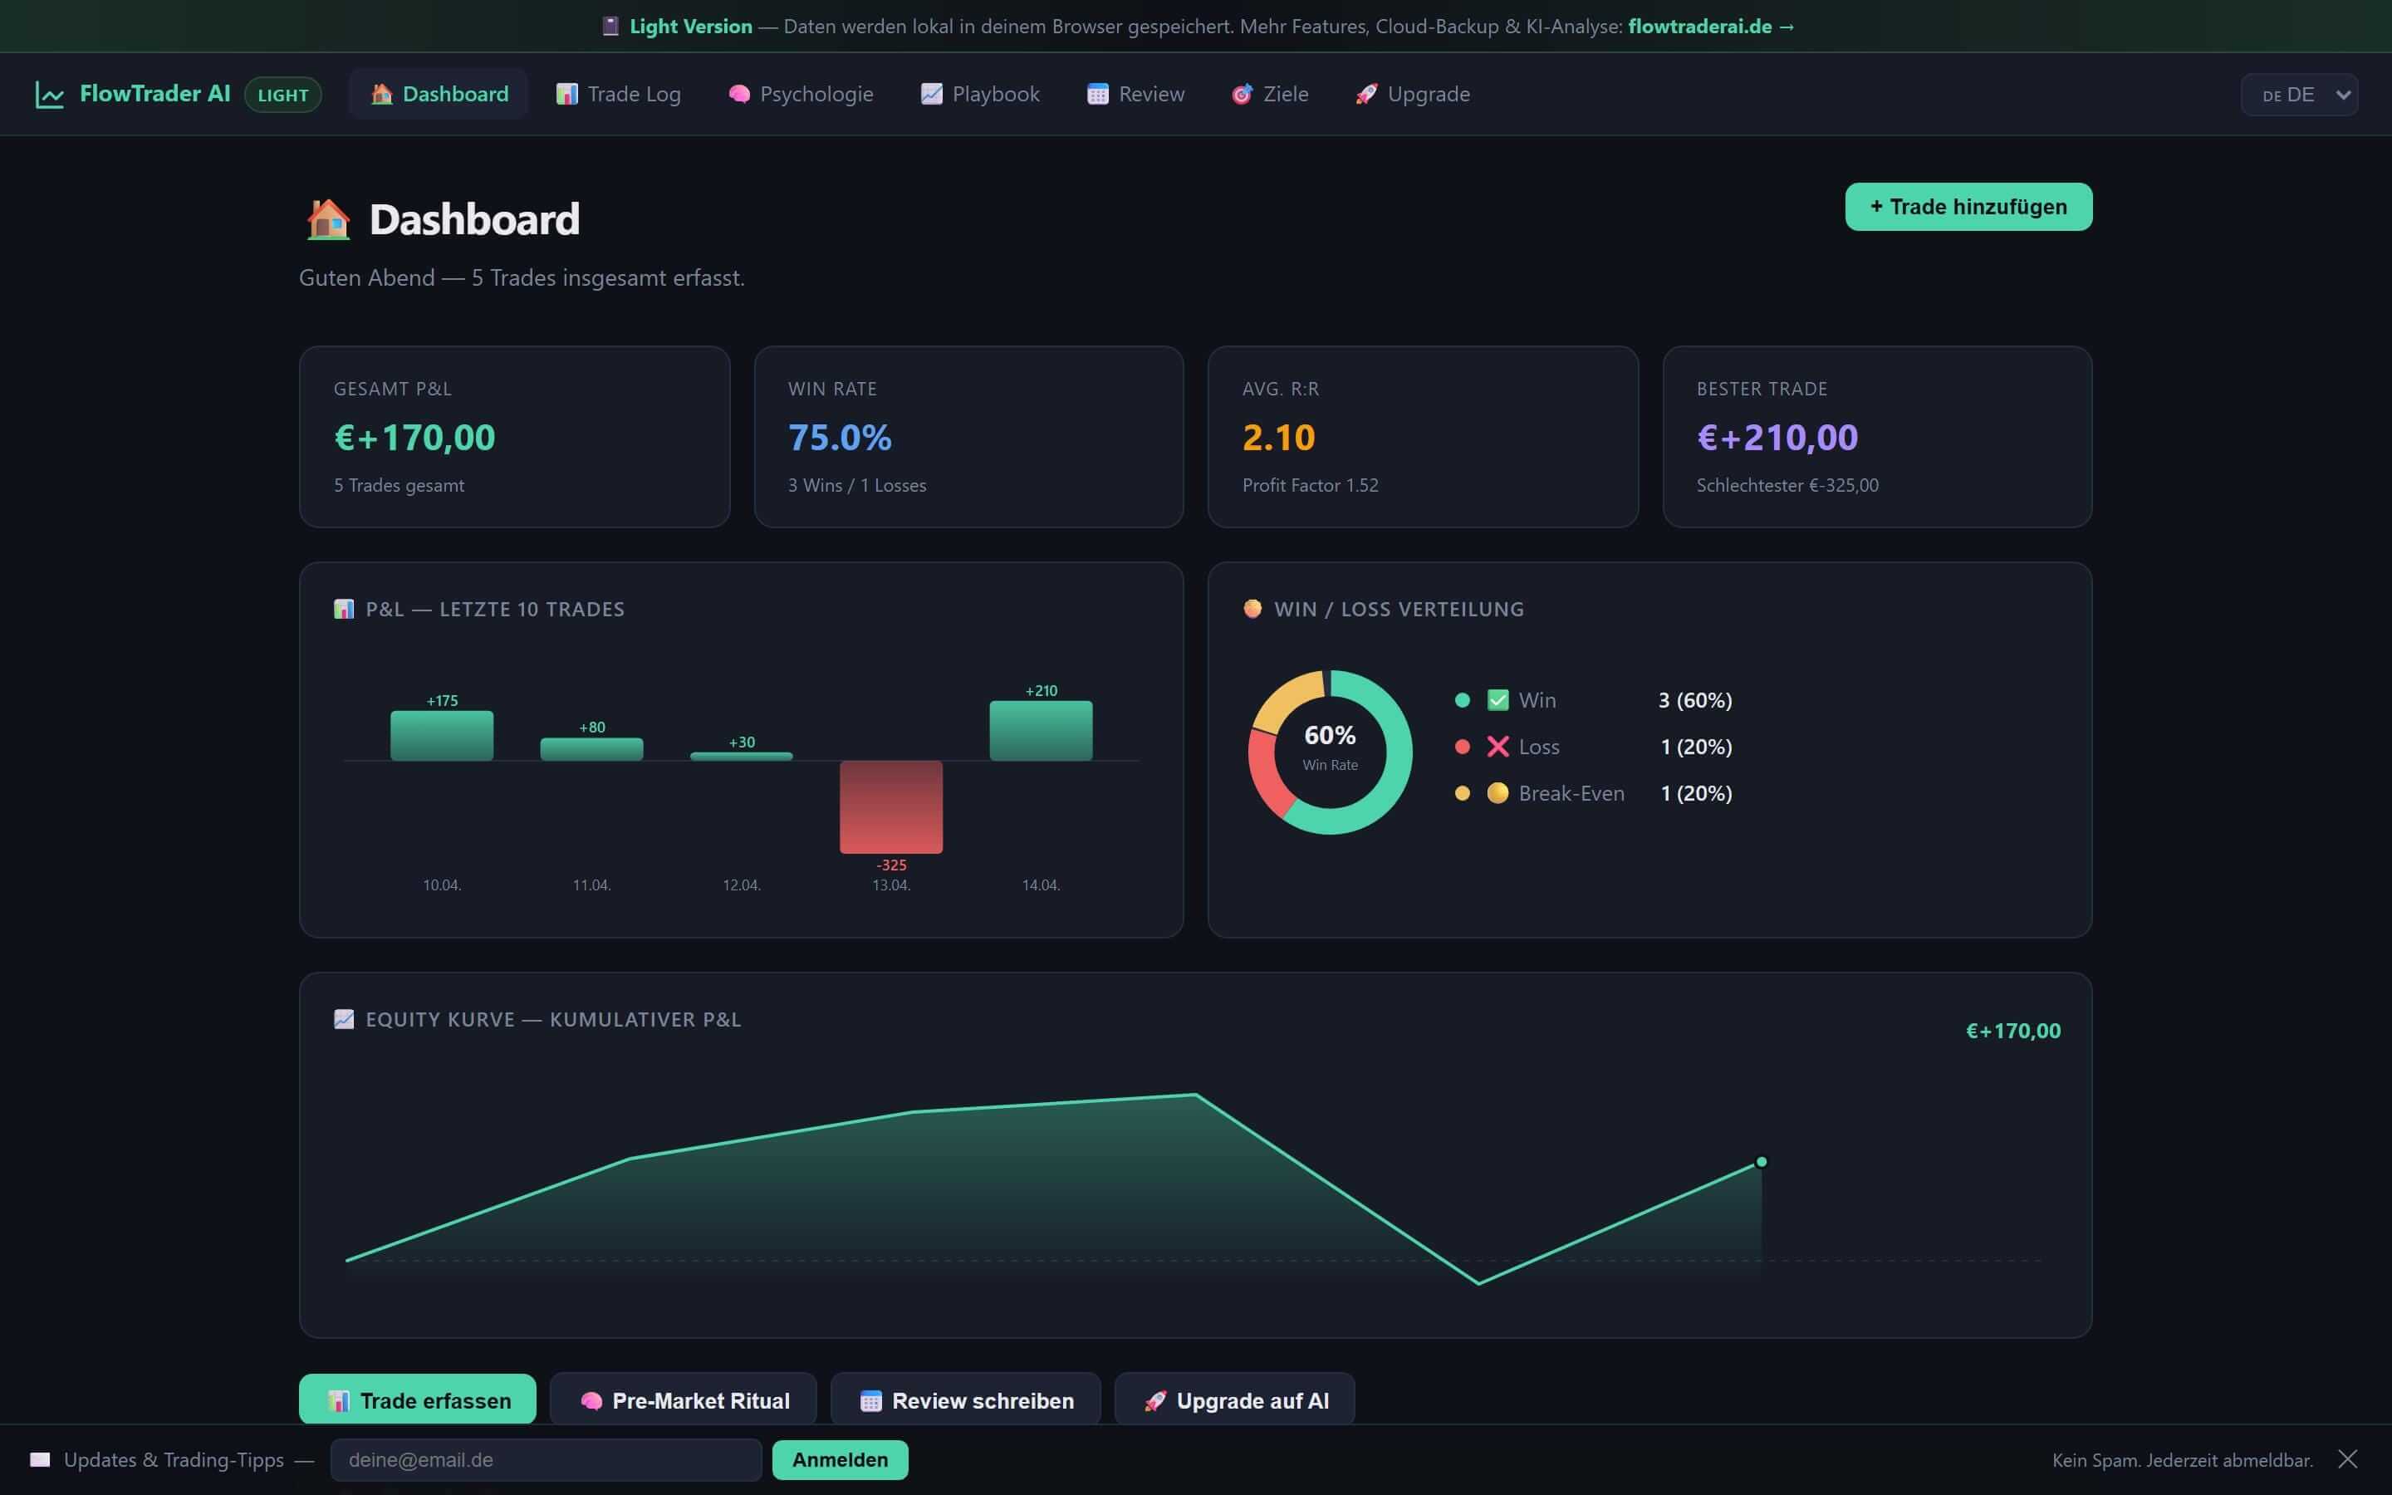Image resolution: width=2392 pixels, height=1495 pixels.
Task: Click the Anmelden button
Action: point(841,1459)
